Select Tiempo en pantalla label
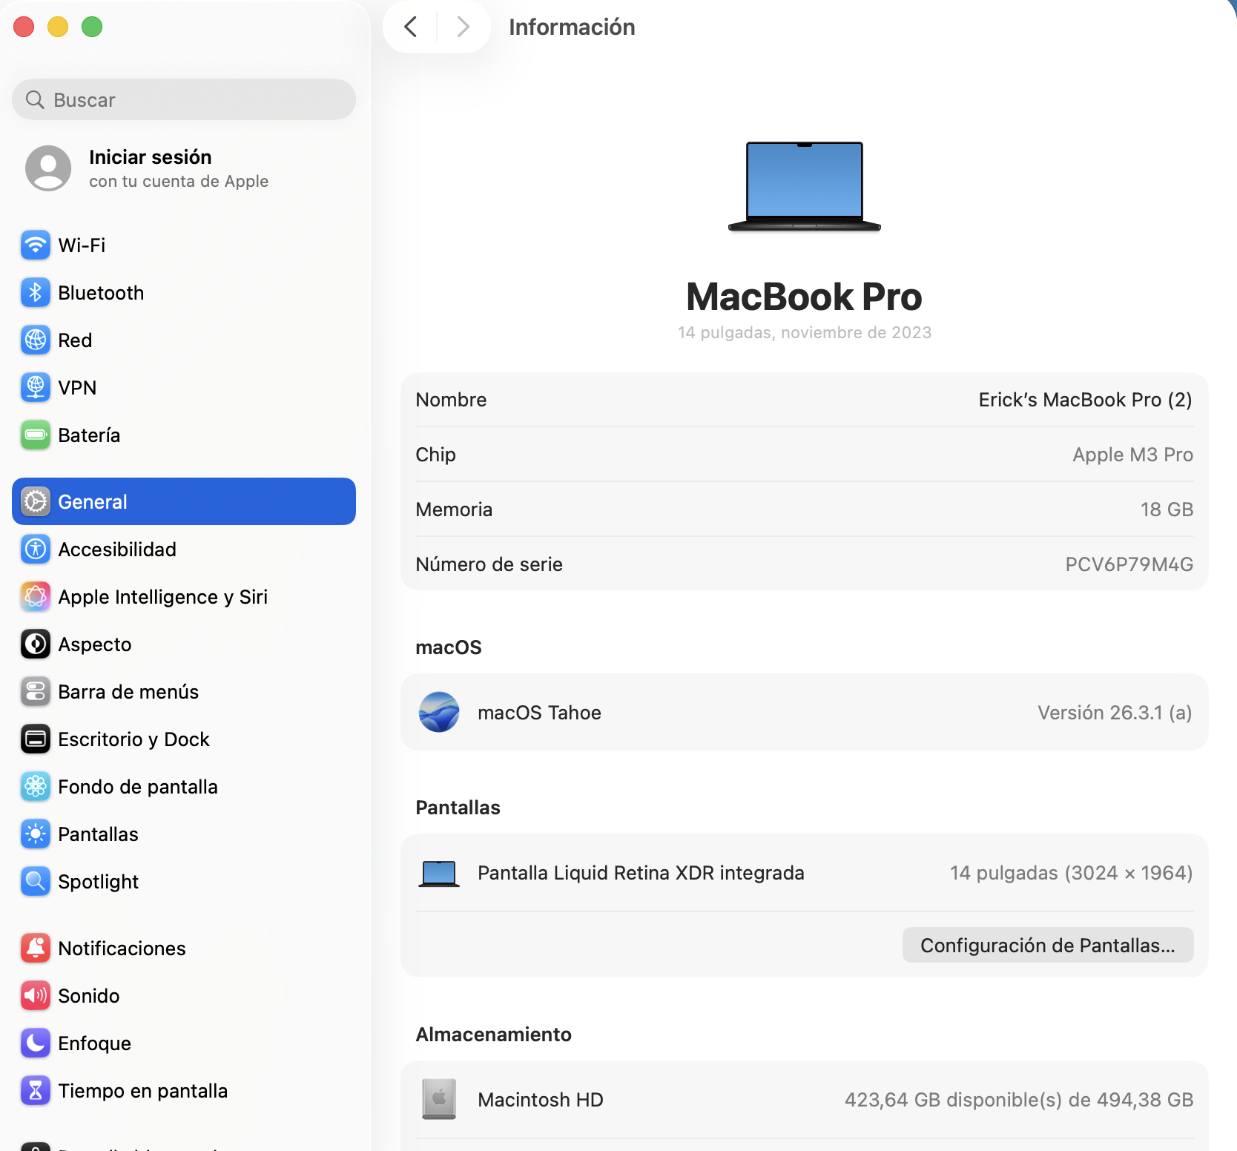The width and height of the screenshot is (1237, 1151). pos(142,1091)
